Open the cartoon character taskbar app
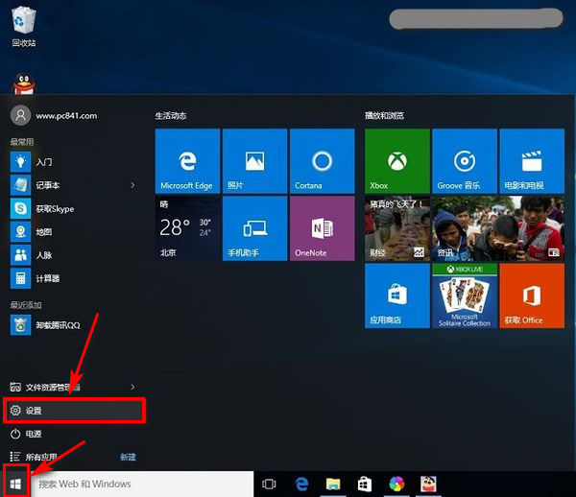 [428, 484]
